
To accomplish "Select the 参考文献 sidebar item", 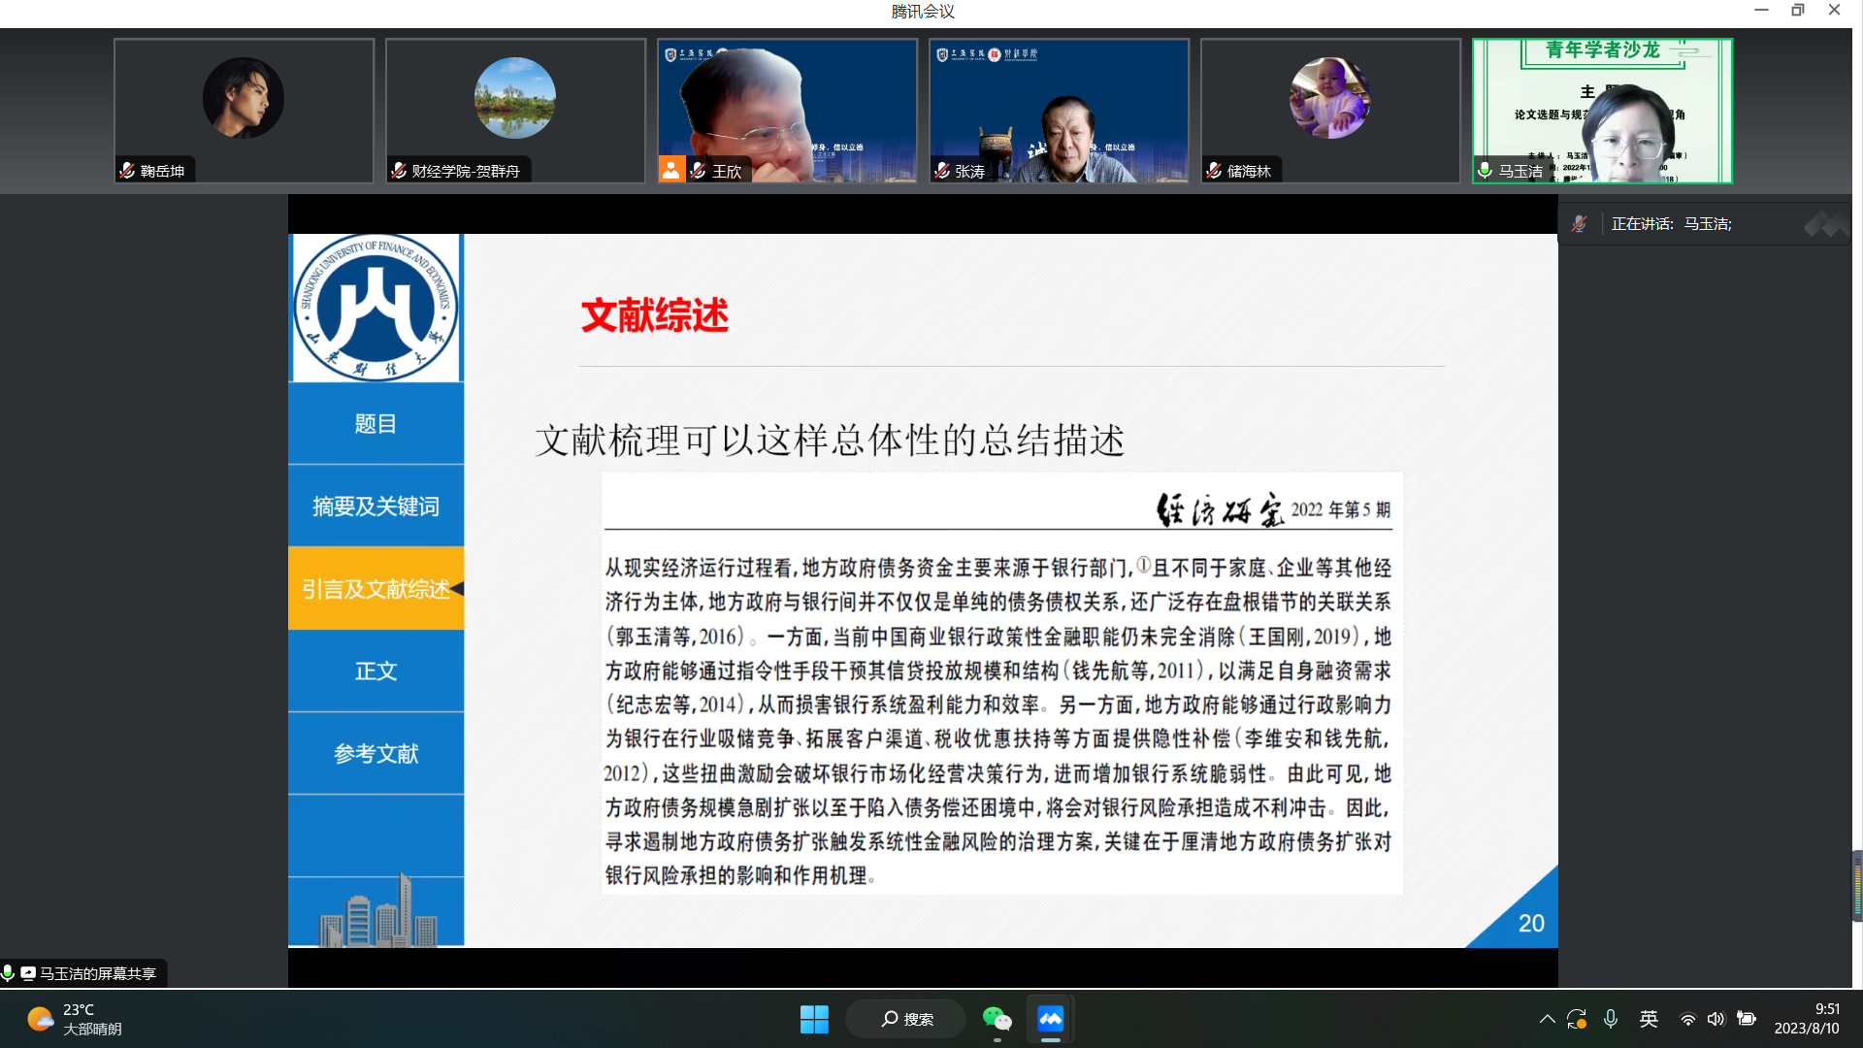I will pos(376,753).
